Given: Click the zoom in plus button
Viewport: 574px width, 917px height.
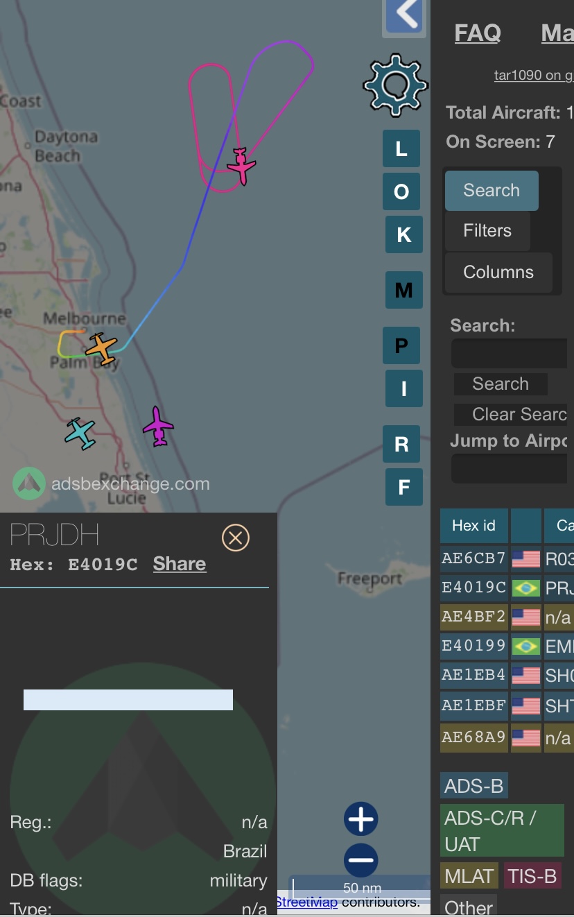Looking at the screenshot, I should coord(360,819).
